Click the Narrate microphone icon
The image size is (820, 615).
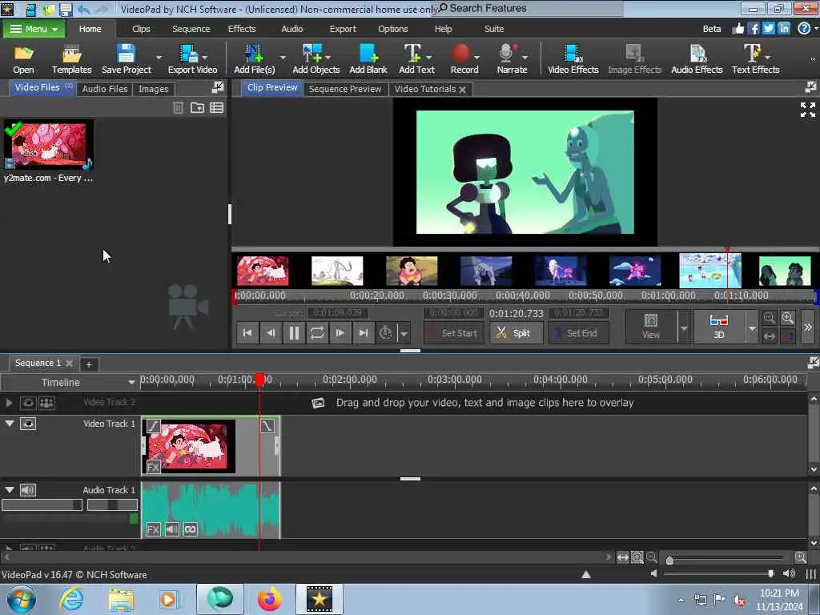coord(512,59)
